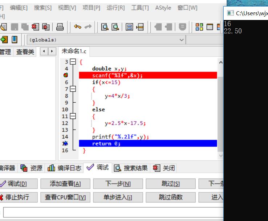The height and width of the screenshot is (221, 268).
Task: Click the Close all files toolbar icon
Action: click(x=46, y=27)
